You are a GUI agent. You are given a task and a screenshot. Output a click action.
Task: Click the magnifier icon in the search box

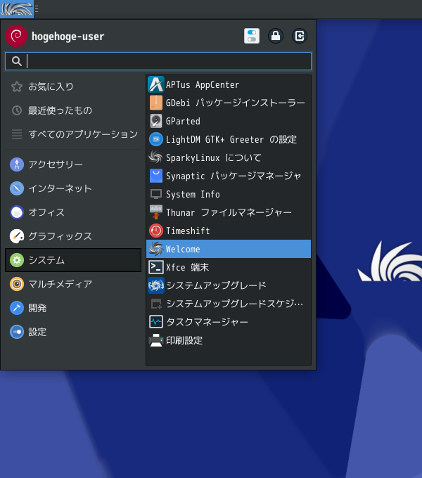(x=17, y=61)
